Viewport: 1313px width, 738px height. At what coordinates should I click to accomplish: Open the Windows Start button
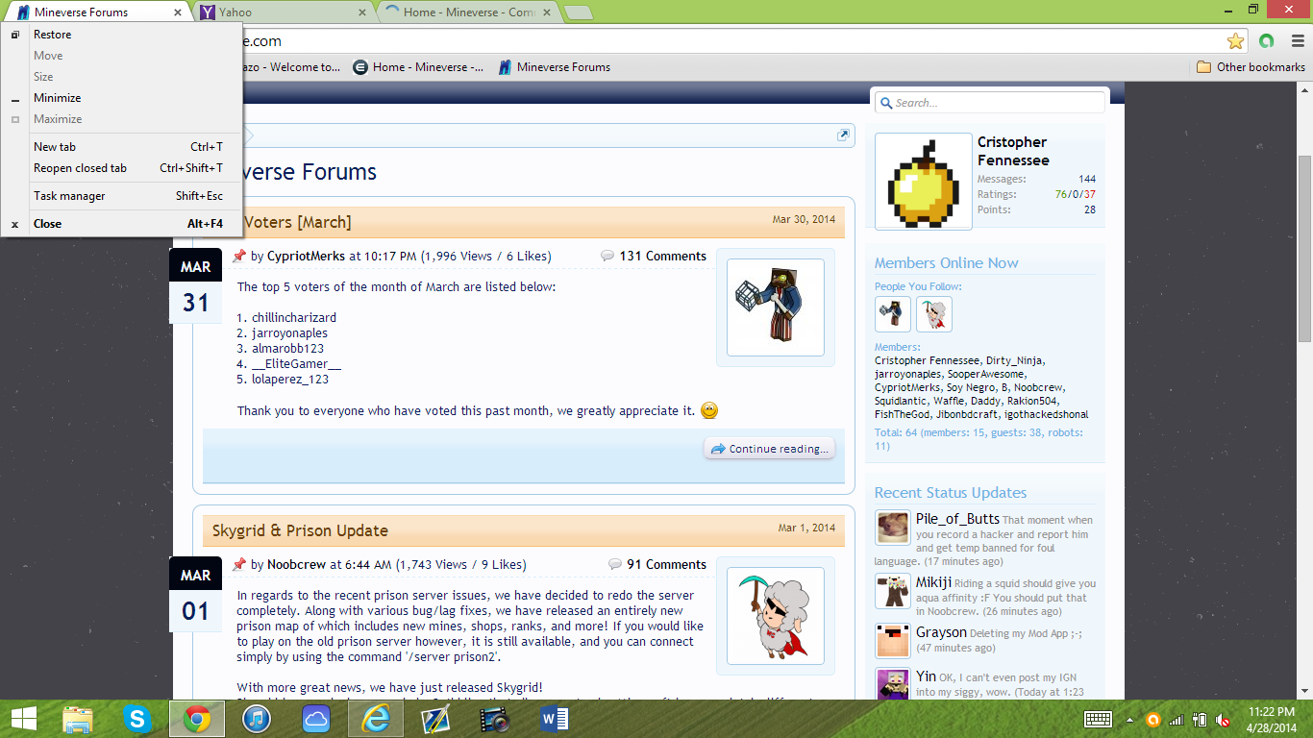tap(24, 719)
